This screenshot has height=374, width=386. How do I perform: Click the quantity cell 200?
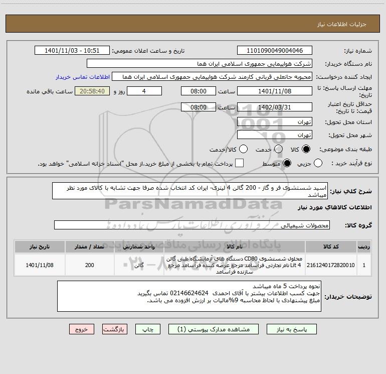click(x=89, y=265)
